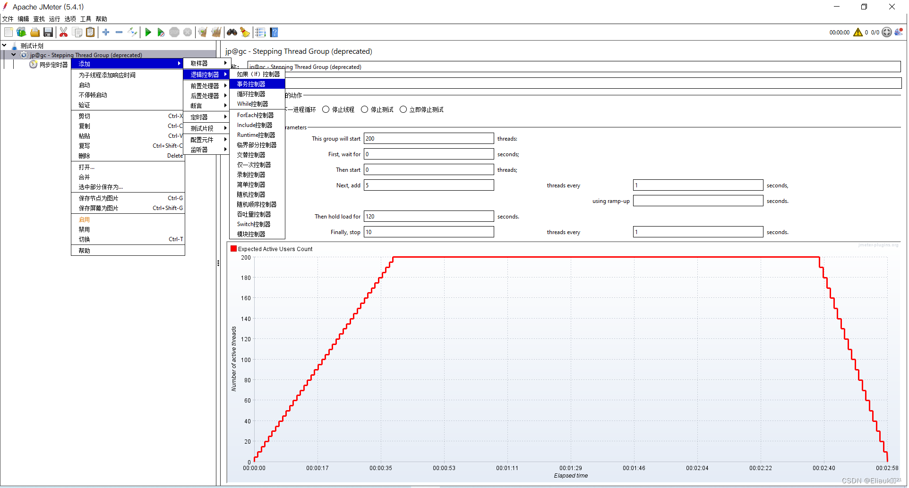The height and width of the screenshot is (488, 909).
Task: Click the Copy icon in toolbar
Action: tap(77, 32)
